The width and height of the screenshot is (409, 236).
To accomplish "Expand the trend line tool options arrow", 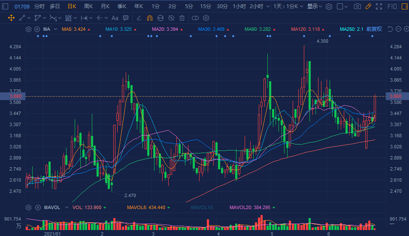I will click(29, 18).
